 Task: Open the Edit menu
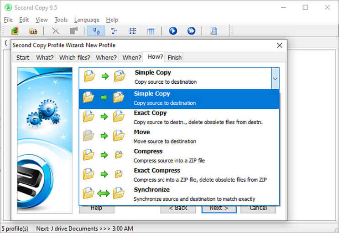[24, 20]
